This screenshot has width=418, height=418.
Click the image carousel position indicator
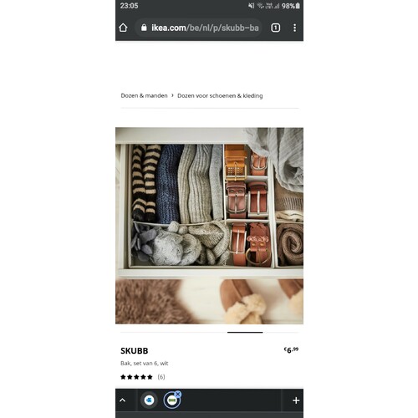pyautogui.click(x=245, y=332)
